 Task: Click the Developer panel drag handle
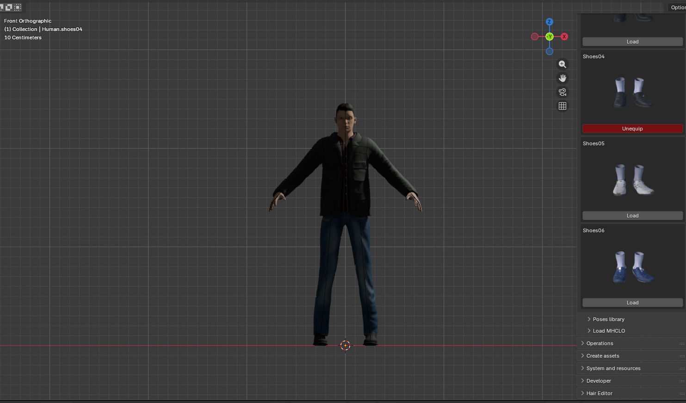682,381
